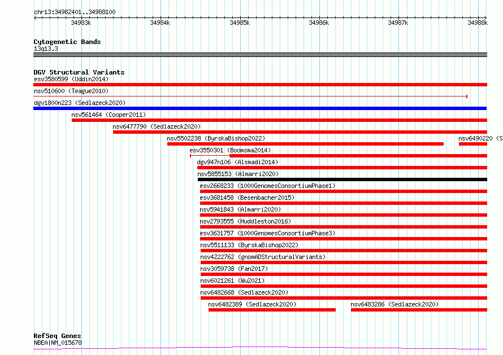
Task: Click the 34987k ruler position
Action: coord(398,23)
